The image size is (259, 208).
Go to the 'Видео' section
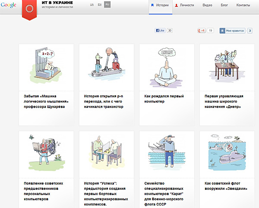pos(207,5)
